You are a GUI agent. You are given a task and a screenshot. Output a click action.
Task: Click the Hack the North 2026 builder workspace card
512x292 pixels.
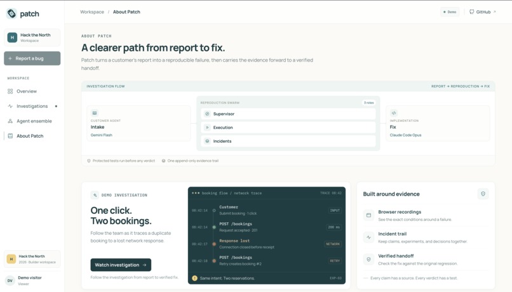(x=32, y=259)
